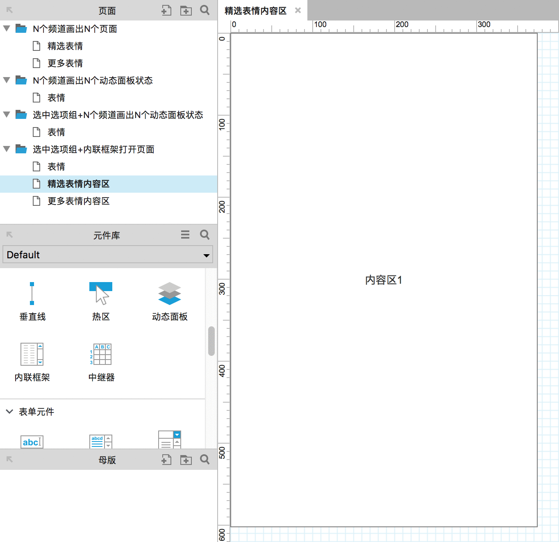Collapse the 表单元件 section
The height and width of the screenshot is (542, 559).
coord(9,411)
